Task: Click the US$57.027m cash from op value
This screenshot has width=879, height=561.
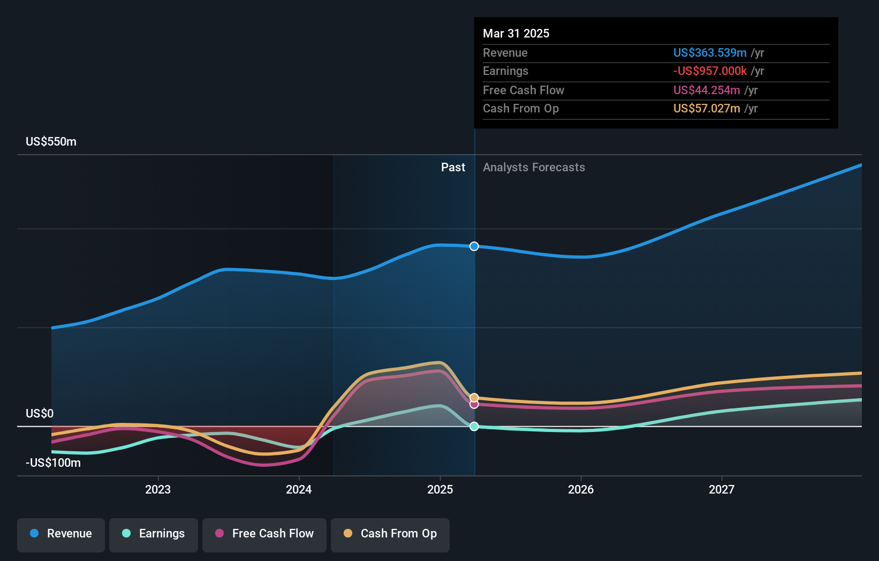Action: 707,108
